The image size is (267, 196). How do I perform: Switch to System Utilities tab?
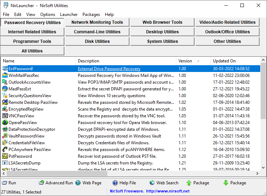[162, 41]
